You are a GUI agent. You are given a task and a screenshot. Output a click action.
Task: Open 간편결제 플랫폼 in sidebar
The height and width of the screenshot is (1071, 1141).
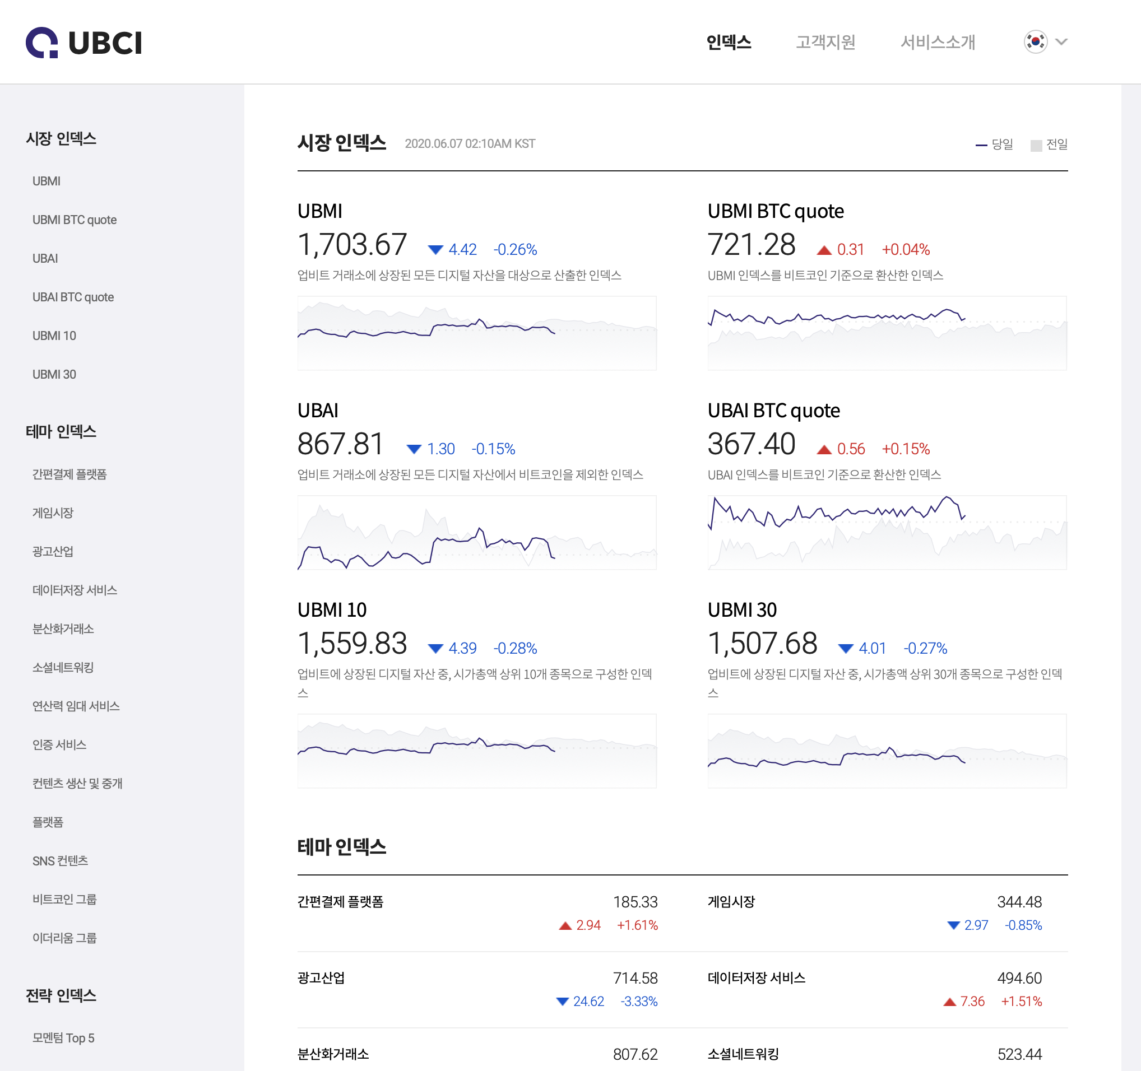pos(69,474)
